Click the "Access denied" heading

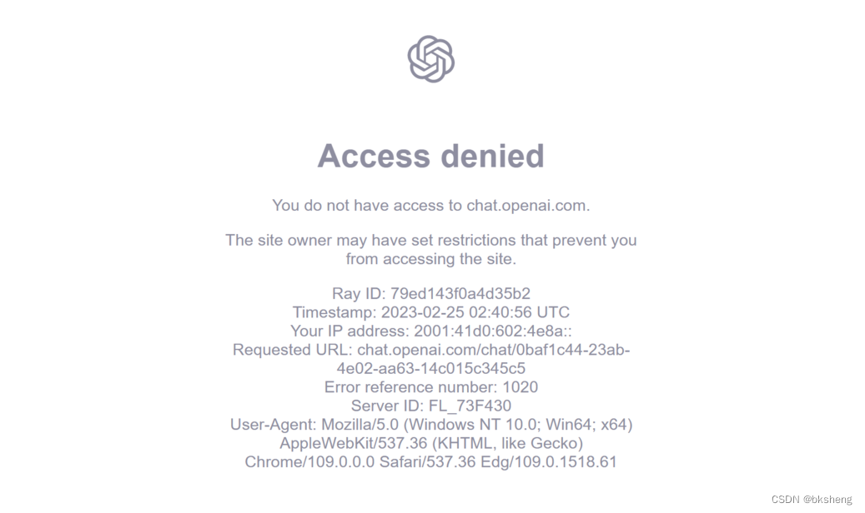[x=430, y=157]
